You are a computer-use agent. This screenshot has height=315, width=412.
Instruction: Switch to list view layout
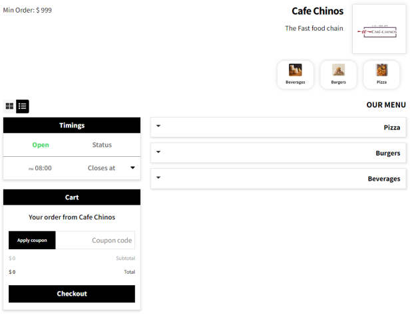tap(23, 106)
